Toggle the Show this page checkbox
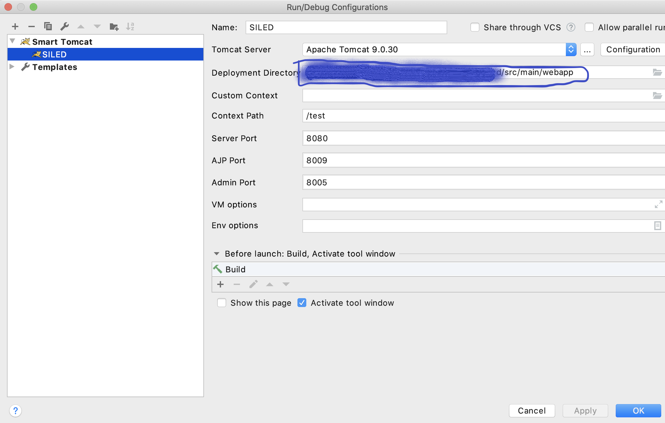 point(222,303)
